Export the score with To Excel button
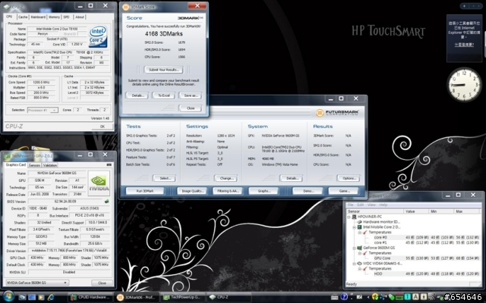This screenshot has width=486, height=303. click(x=164, y=95)
